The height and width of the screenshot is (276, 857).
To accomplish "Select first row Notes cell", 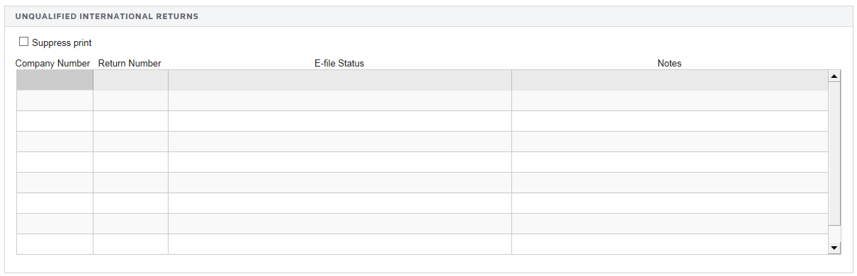I will pos(670,80).
